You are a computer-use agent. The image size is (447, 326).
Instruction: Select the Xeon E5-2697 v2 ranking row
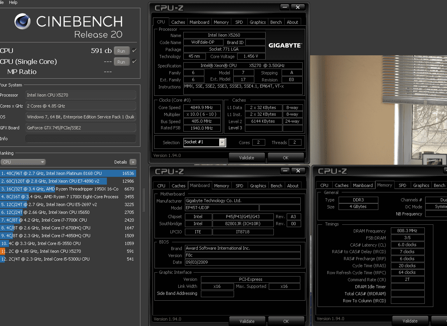tap(68, 204)
